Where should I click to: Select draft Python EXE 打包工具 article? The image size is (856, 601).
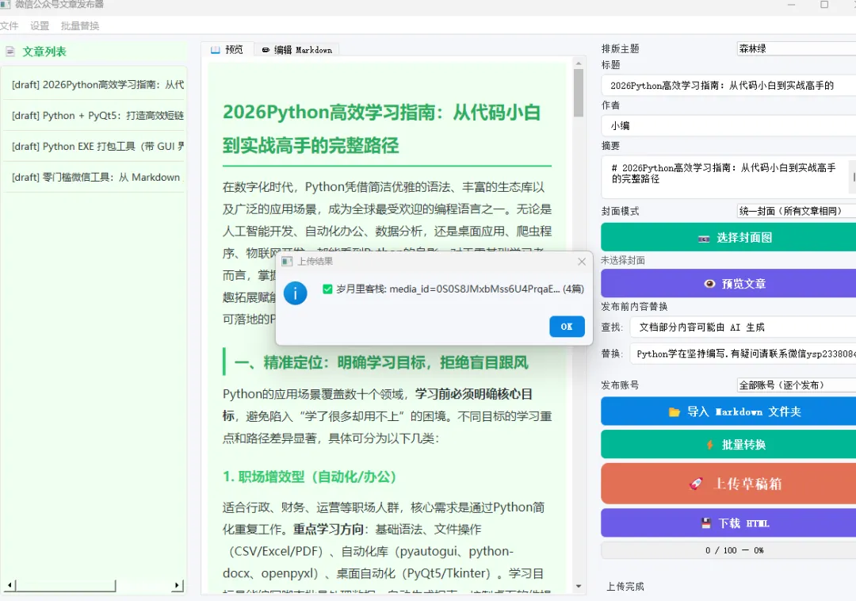point(95,147)
